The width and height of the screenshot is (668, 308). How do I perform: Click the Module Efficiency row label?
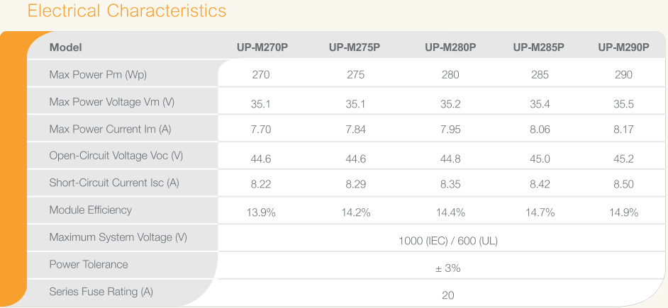[90, 210]
